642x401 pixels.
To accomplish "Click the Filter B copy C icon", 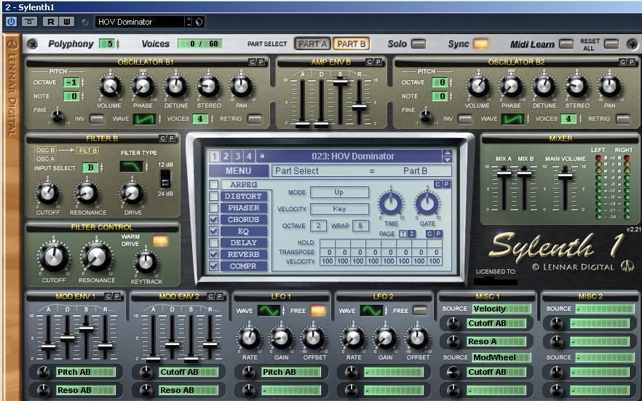I will click(x=162, y=138).
